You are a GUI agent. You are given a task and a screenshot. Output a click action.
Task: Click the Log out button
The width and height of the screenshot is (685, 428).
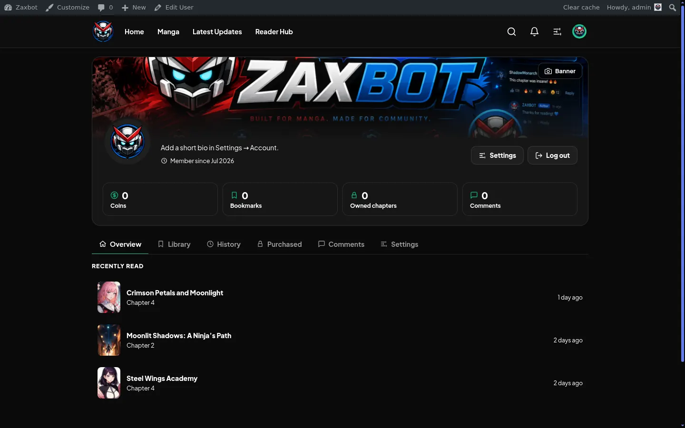pos(552,156)
